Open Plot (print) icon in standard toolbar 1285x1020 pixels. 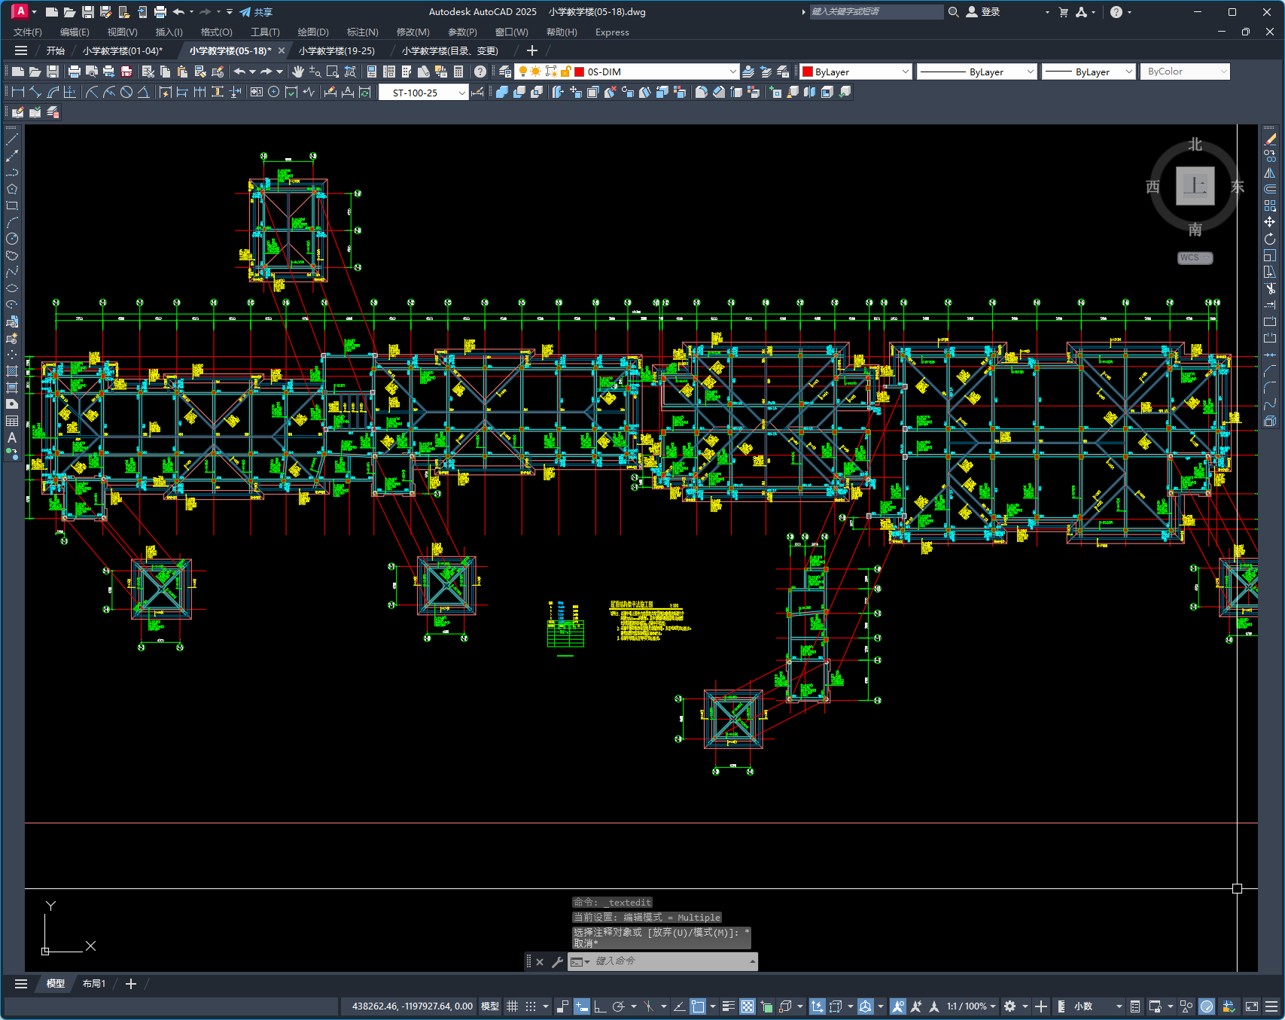[x=74, y=72]
